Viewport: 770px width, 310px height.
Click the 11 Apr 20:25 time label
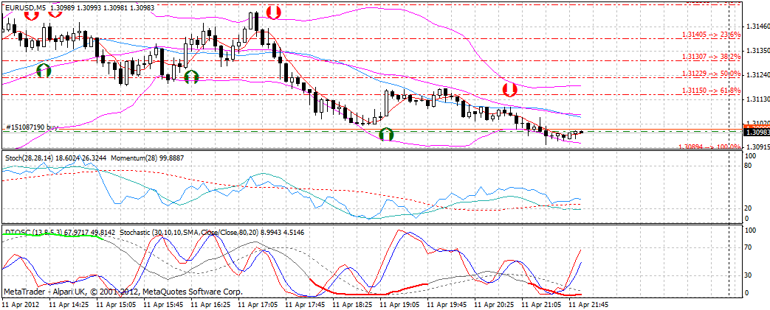[494, 304]
